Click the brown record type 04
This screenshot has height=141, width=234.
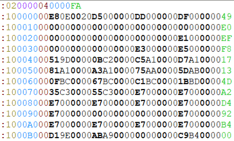pyautogui.click(x=44, y=6)
